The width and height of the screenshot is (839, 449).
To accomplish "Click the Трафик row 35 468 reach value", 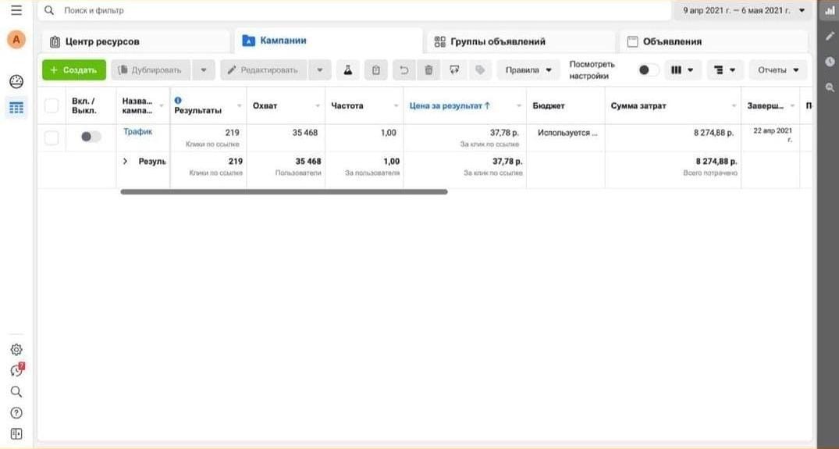I will click(x=307, y=133).
